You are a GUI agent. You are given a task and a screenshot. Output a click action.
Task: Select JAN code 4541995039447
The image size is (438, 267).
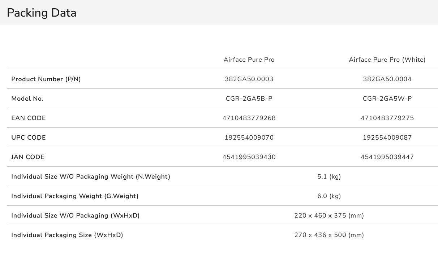point(387,157)
